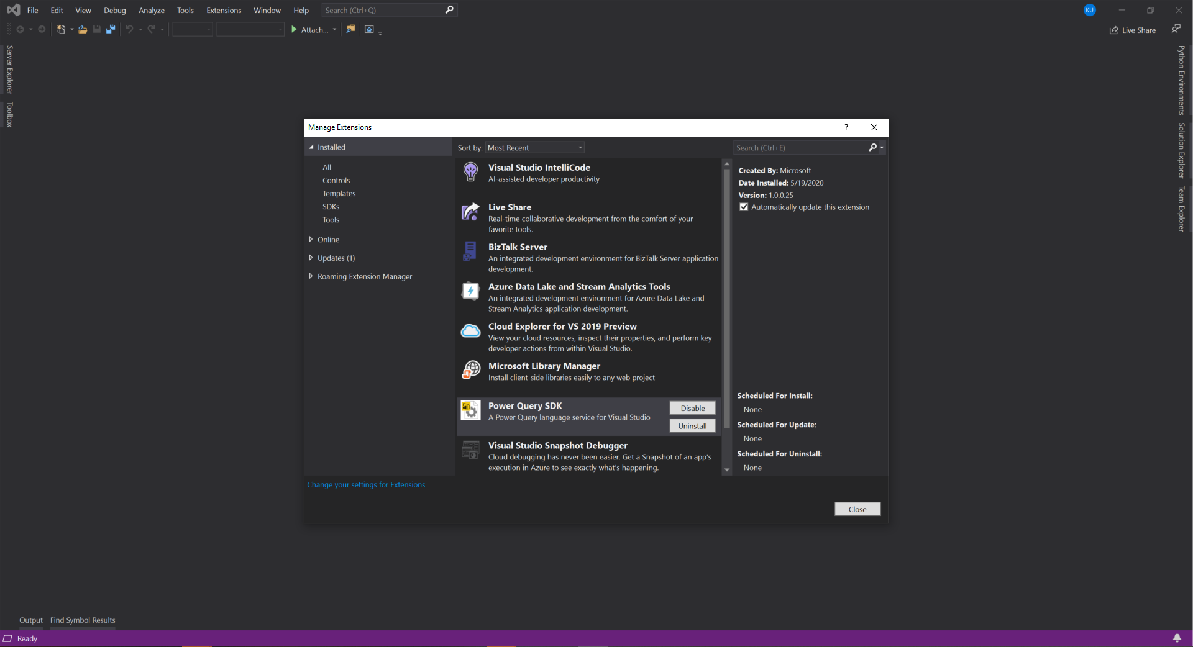Screen dimensions: 1193x647
Task: Click the Snapshot Debugger extension icon
Action: (470, 450)
